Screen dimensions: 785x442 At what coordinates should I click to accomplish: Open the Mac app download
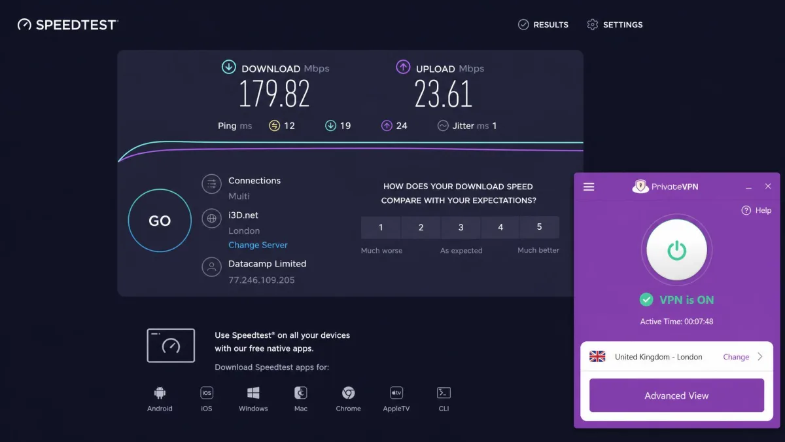tap(301, 399)
